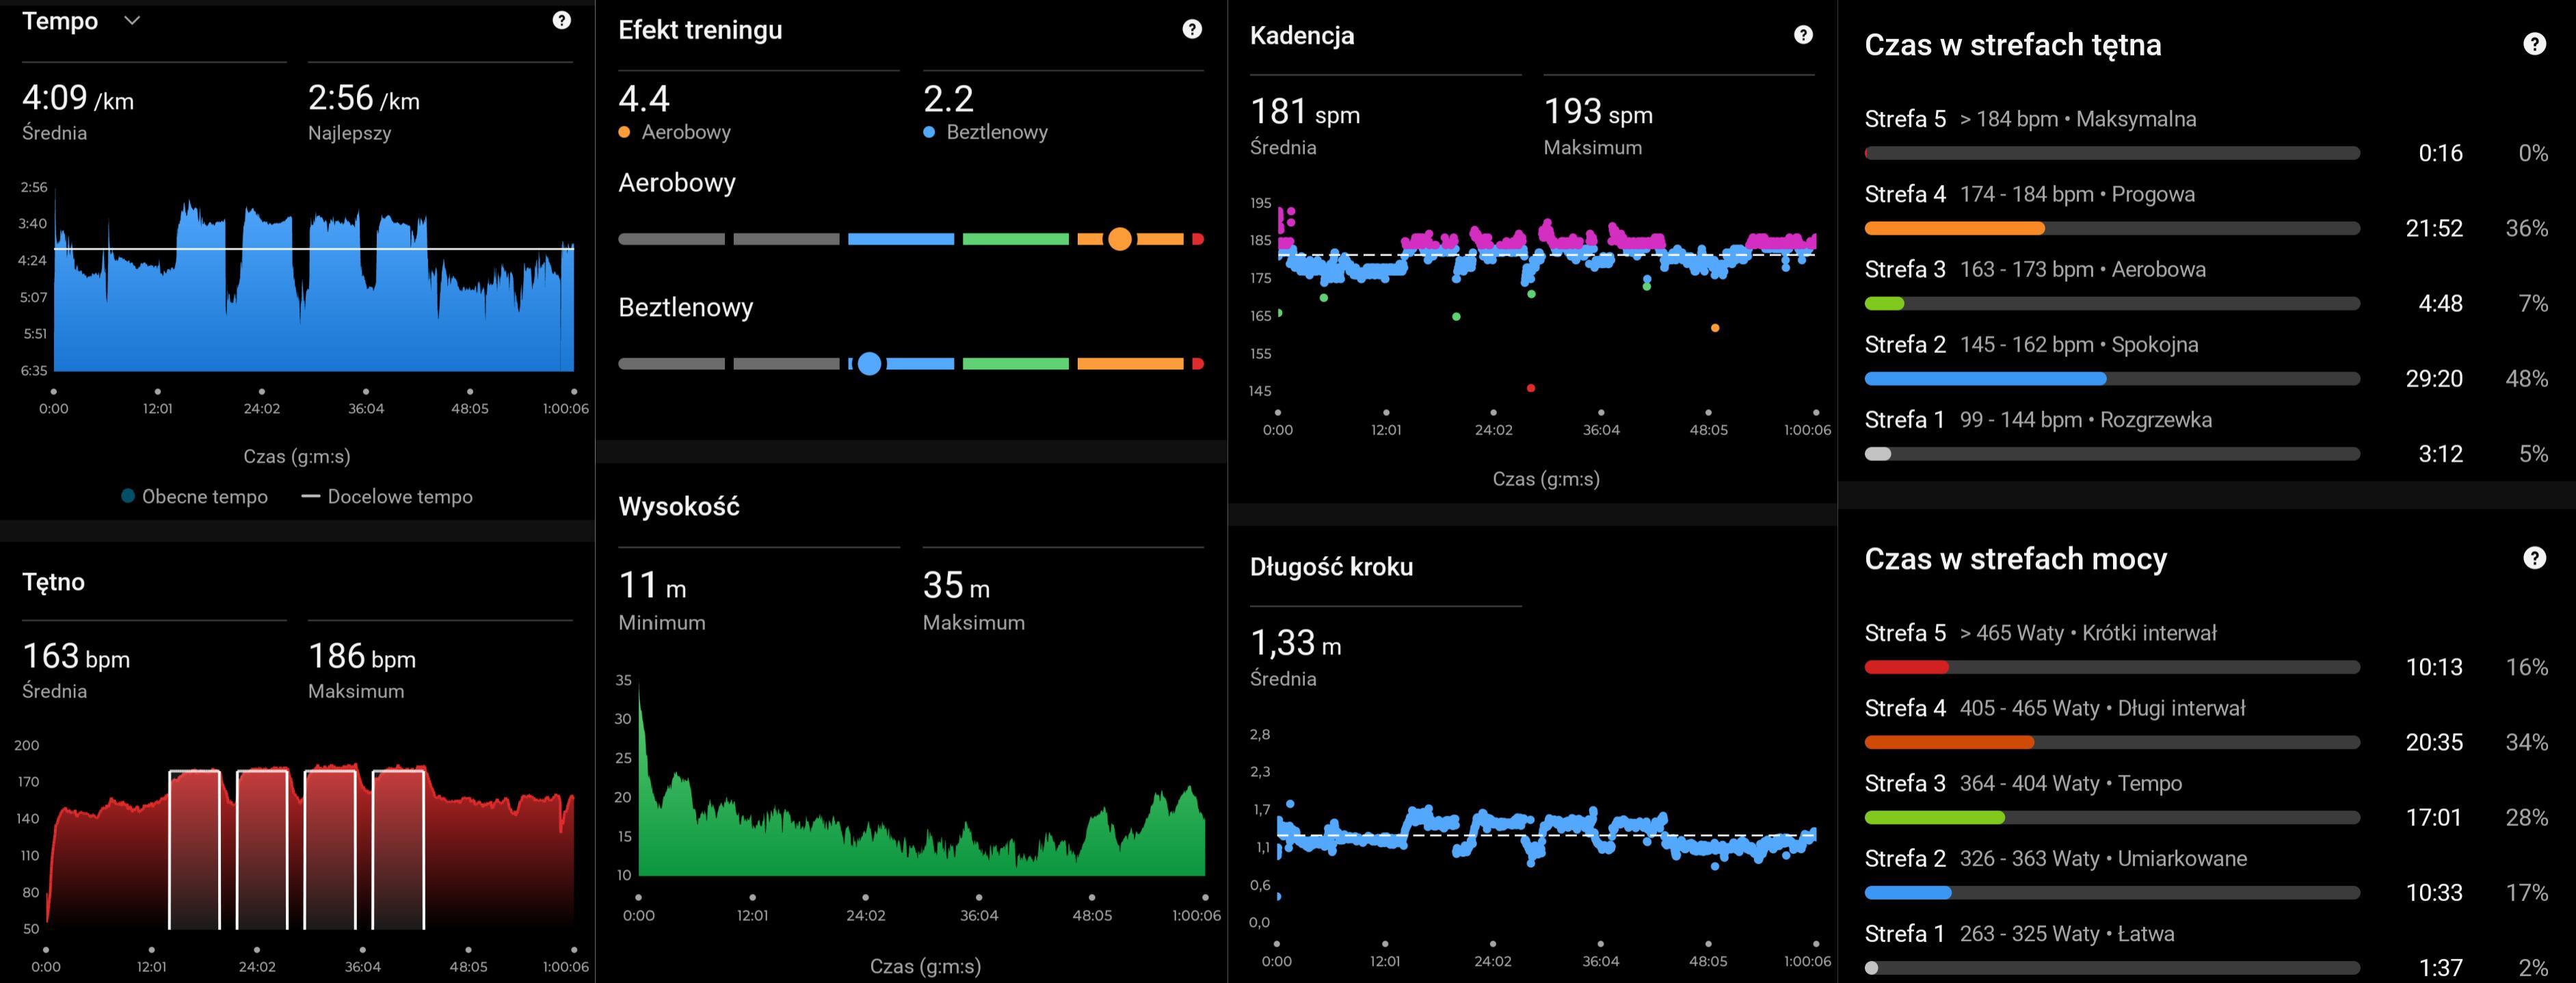Viewport: 2576px width, 983px height.
Task: Open help for Czas w strefach tętna
Action: pyautogui.click(x=2534, y=44)
